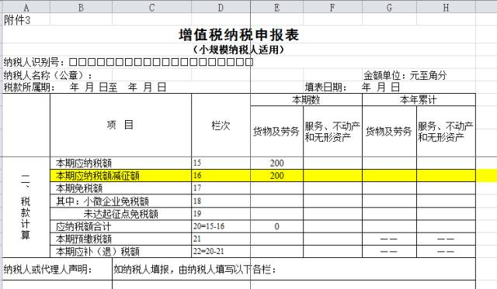
Task: Click the 纳税人名称（公章） cell
Action: tap(48, 75)
